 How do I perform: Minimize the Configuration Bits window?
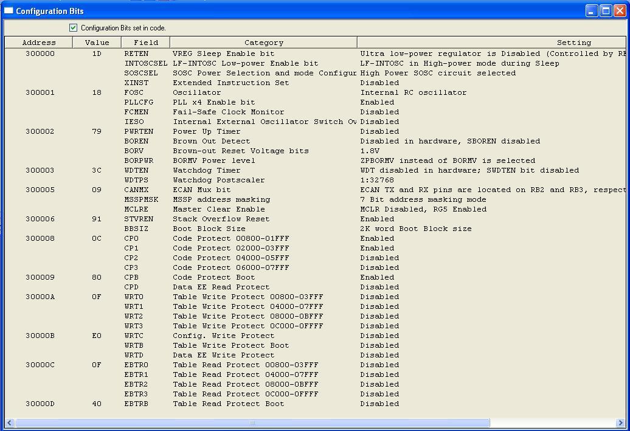[592, 11]
